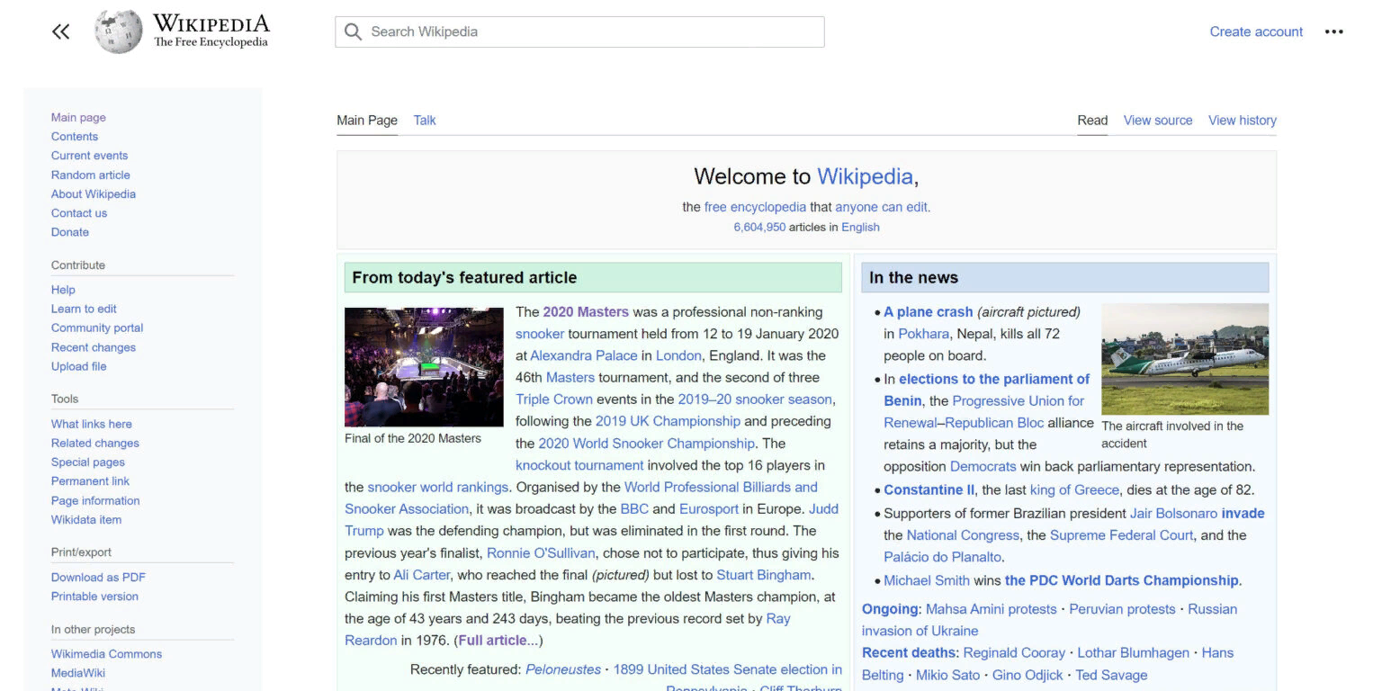This screenshot has height=691, width=1382.
Task: Open the Mahsa Amini protests link
Action: (x=991, y=609)
